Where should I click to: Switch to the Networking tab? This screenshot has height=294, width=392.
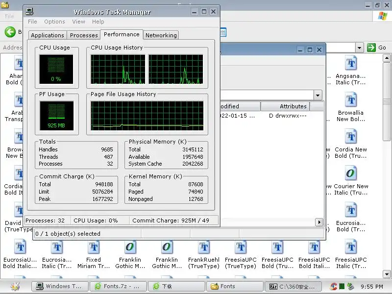(x=161, y=35)
